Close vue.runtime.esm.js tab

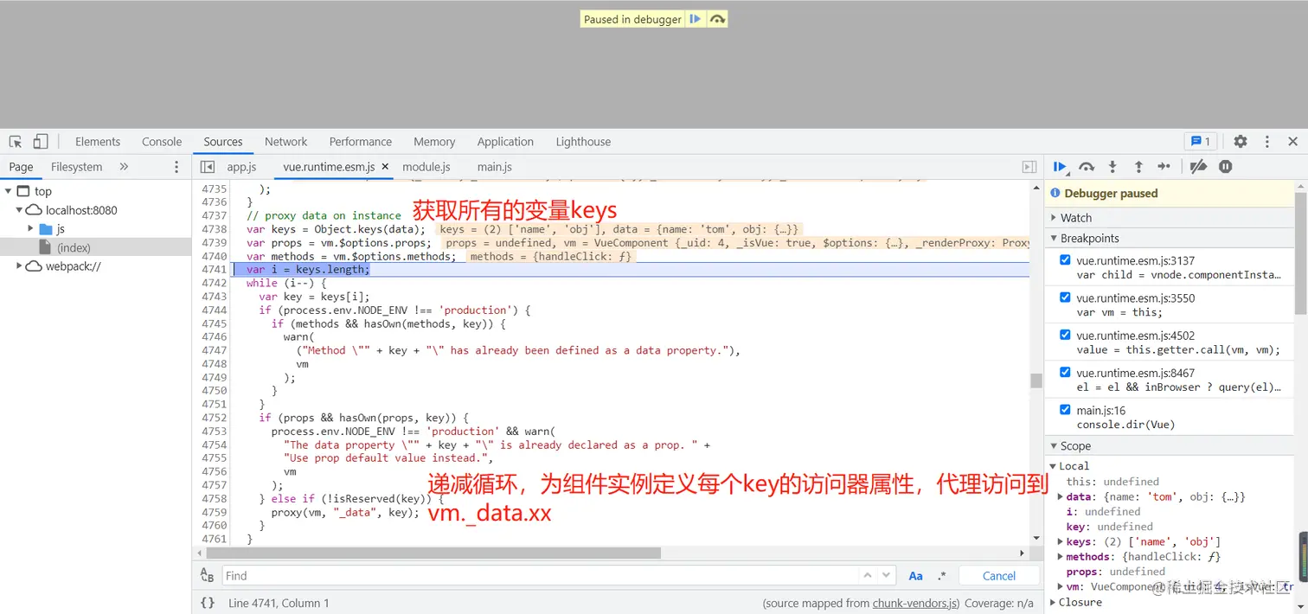point(385,167)
